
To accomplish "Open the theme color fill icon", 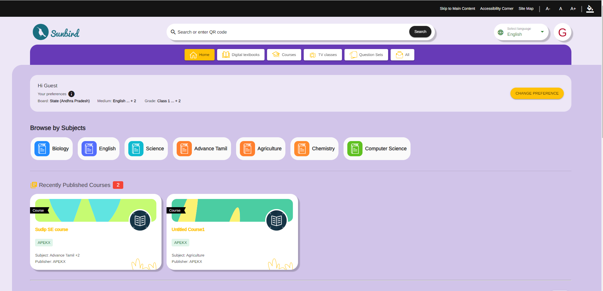I will 590,9.
